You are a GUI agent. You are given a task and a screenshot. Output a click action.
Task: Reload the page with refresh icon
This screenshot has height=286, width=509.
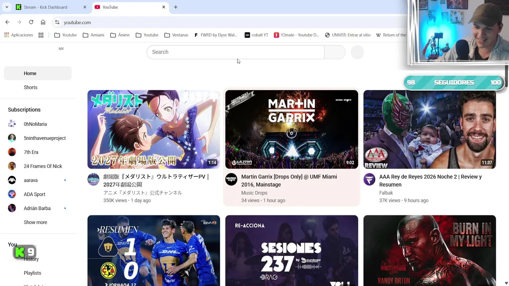pyautogui.click(x=31, y=22)
